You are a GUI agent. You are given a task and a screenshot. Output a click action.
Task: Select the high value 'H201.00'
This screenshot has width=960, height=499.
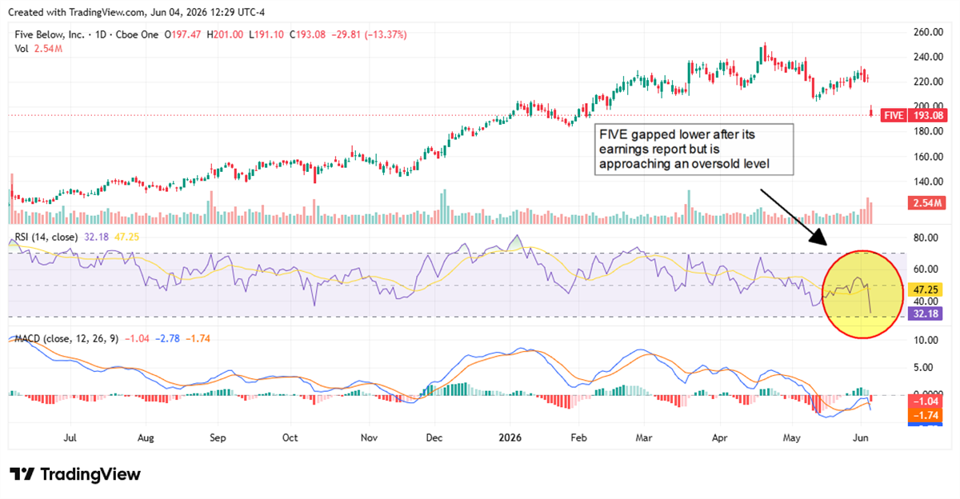[x=226, y=35]
